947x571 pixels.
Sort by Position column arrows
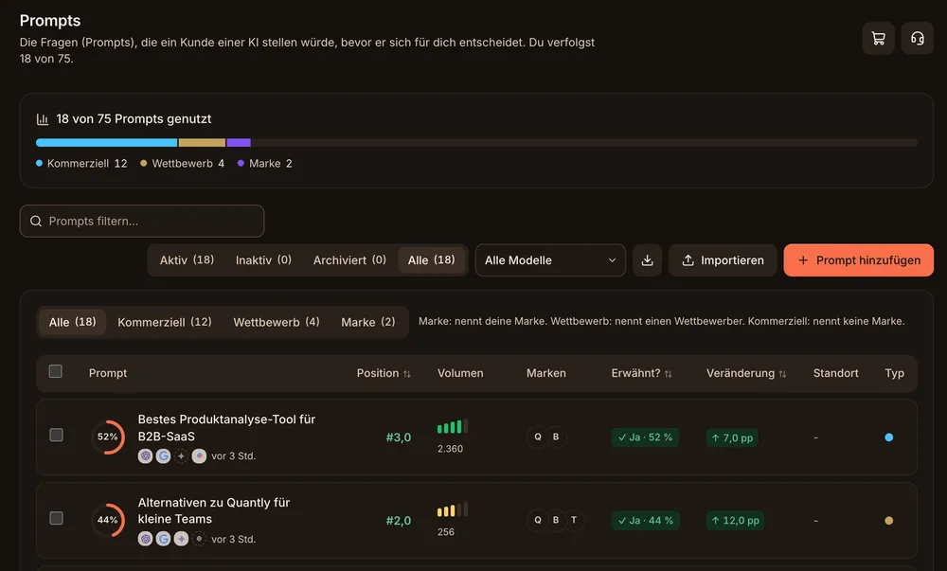coord(407,374)
